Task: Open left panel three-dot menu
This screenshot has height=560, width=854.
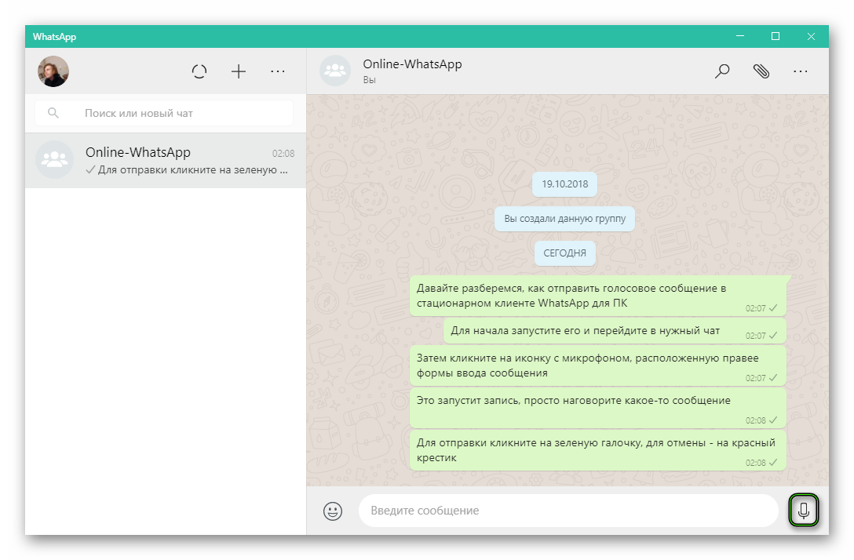Action: [278, 71]
